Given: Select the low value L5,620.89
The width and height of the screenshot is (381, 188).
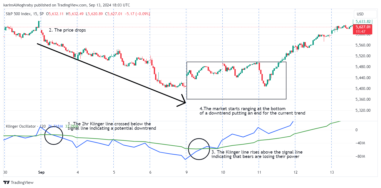Looking at the screenshot, I should click(95, 14).
